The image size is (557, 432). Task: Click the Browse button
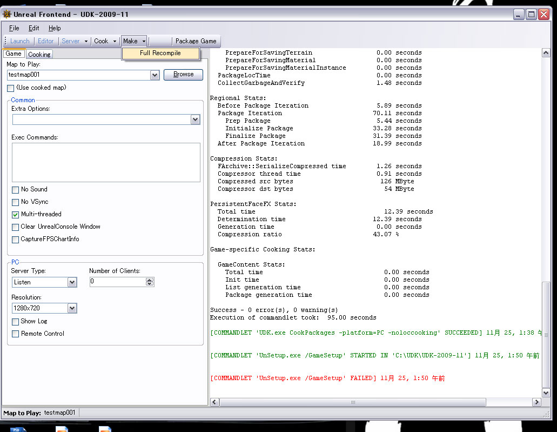point(183,74)
